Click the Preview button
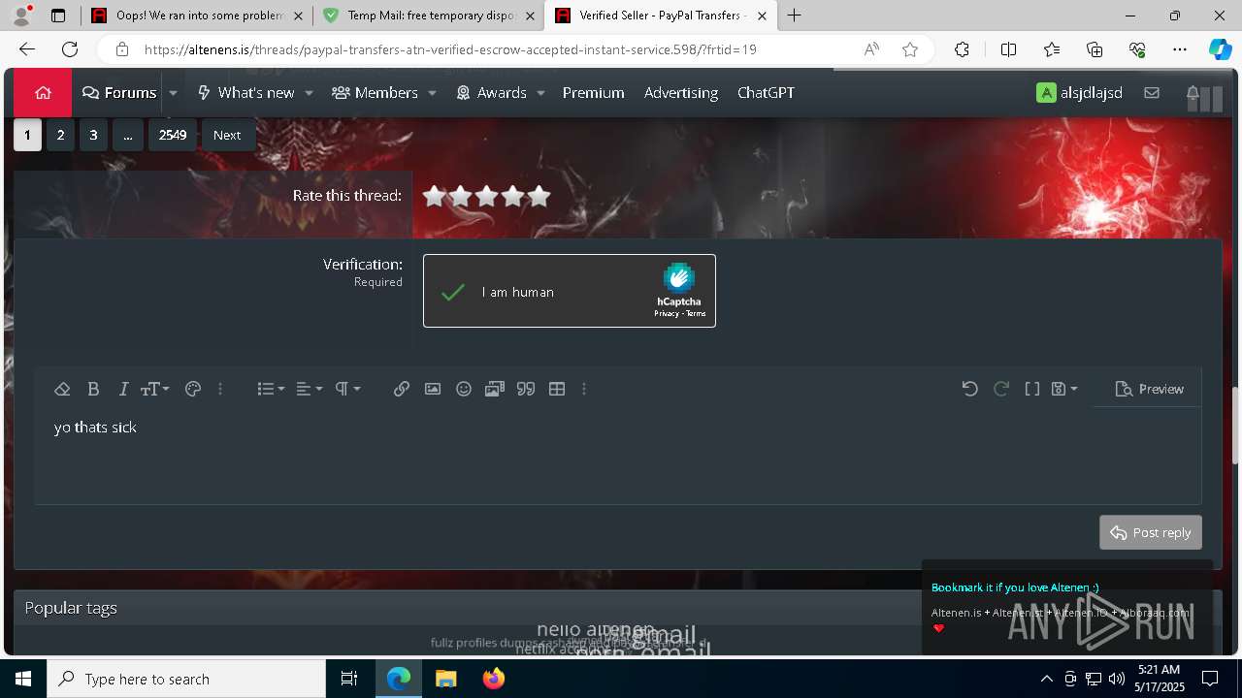 [1150, 389]
